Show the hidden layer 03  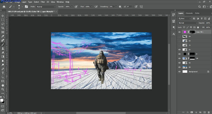[x=179, y=41]
